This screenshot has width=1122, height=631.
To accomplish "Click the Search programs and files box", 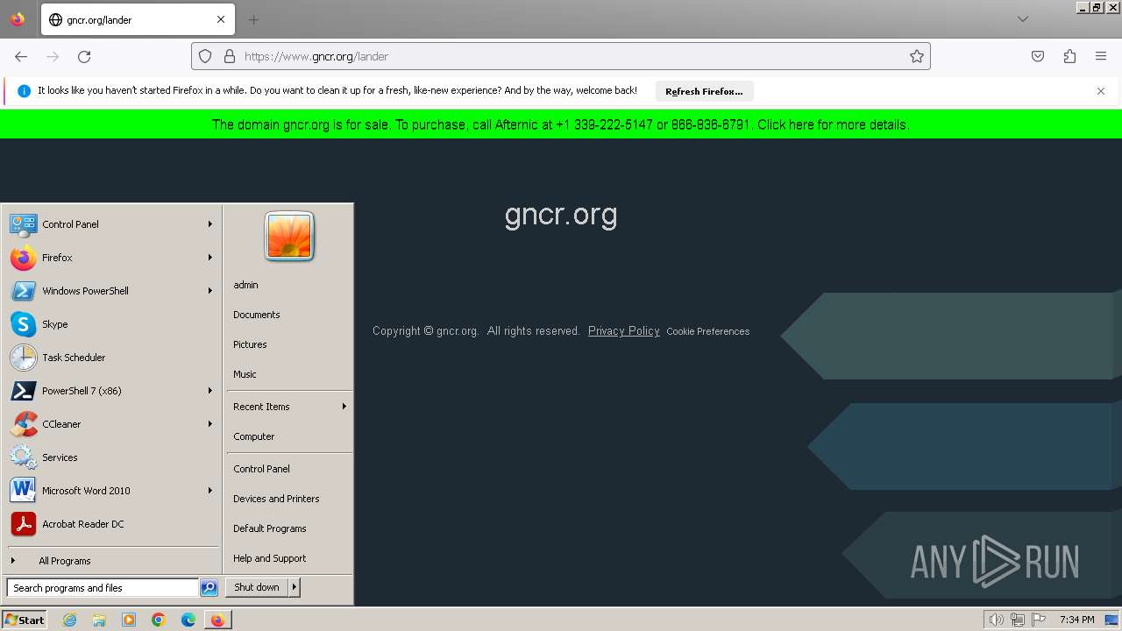I will click(x=103, y=588).
